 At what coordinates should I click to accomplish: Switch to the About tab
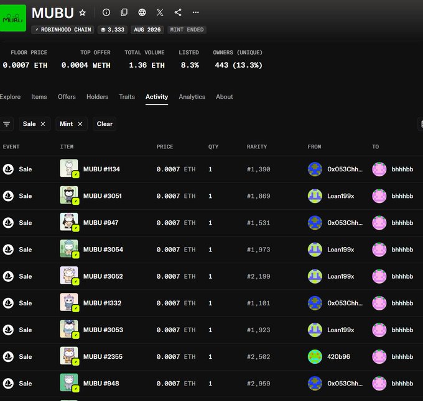click(x=225, y=97)
